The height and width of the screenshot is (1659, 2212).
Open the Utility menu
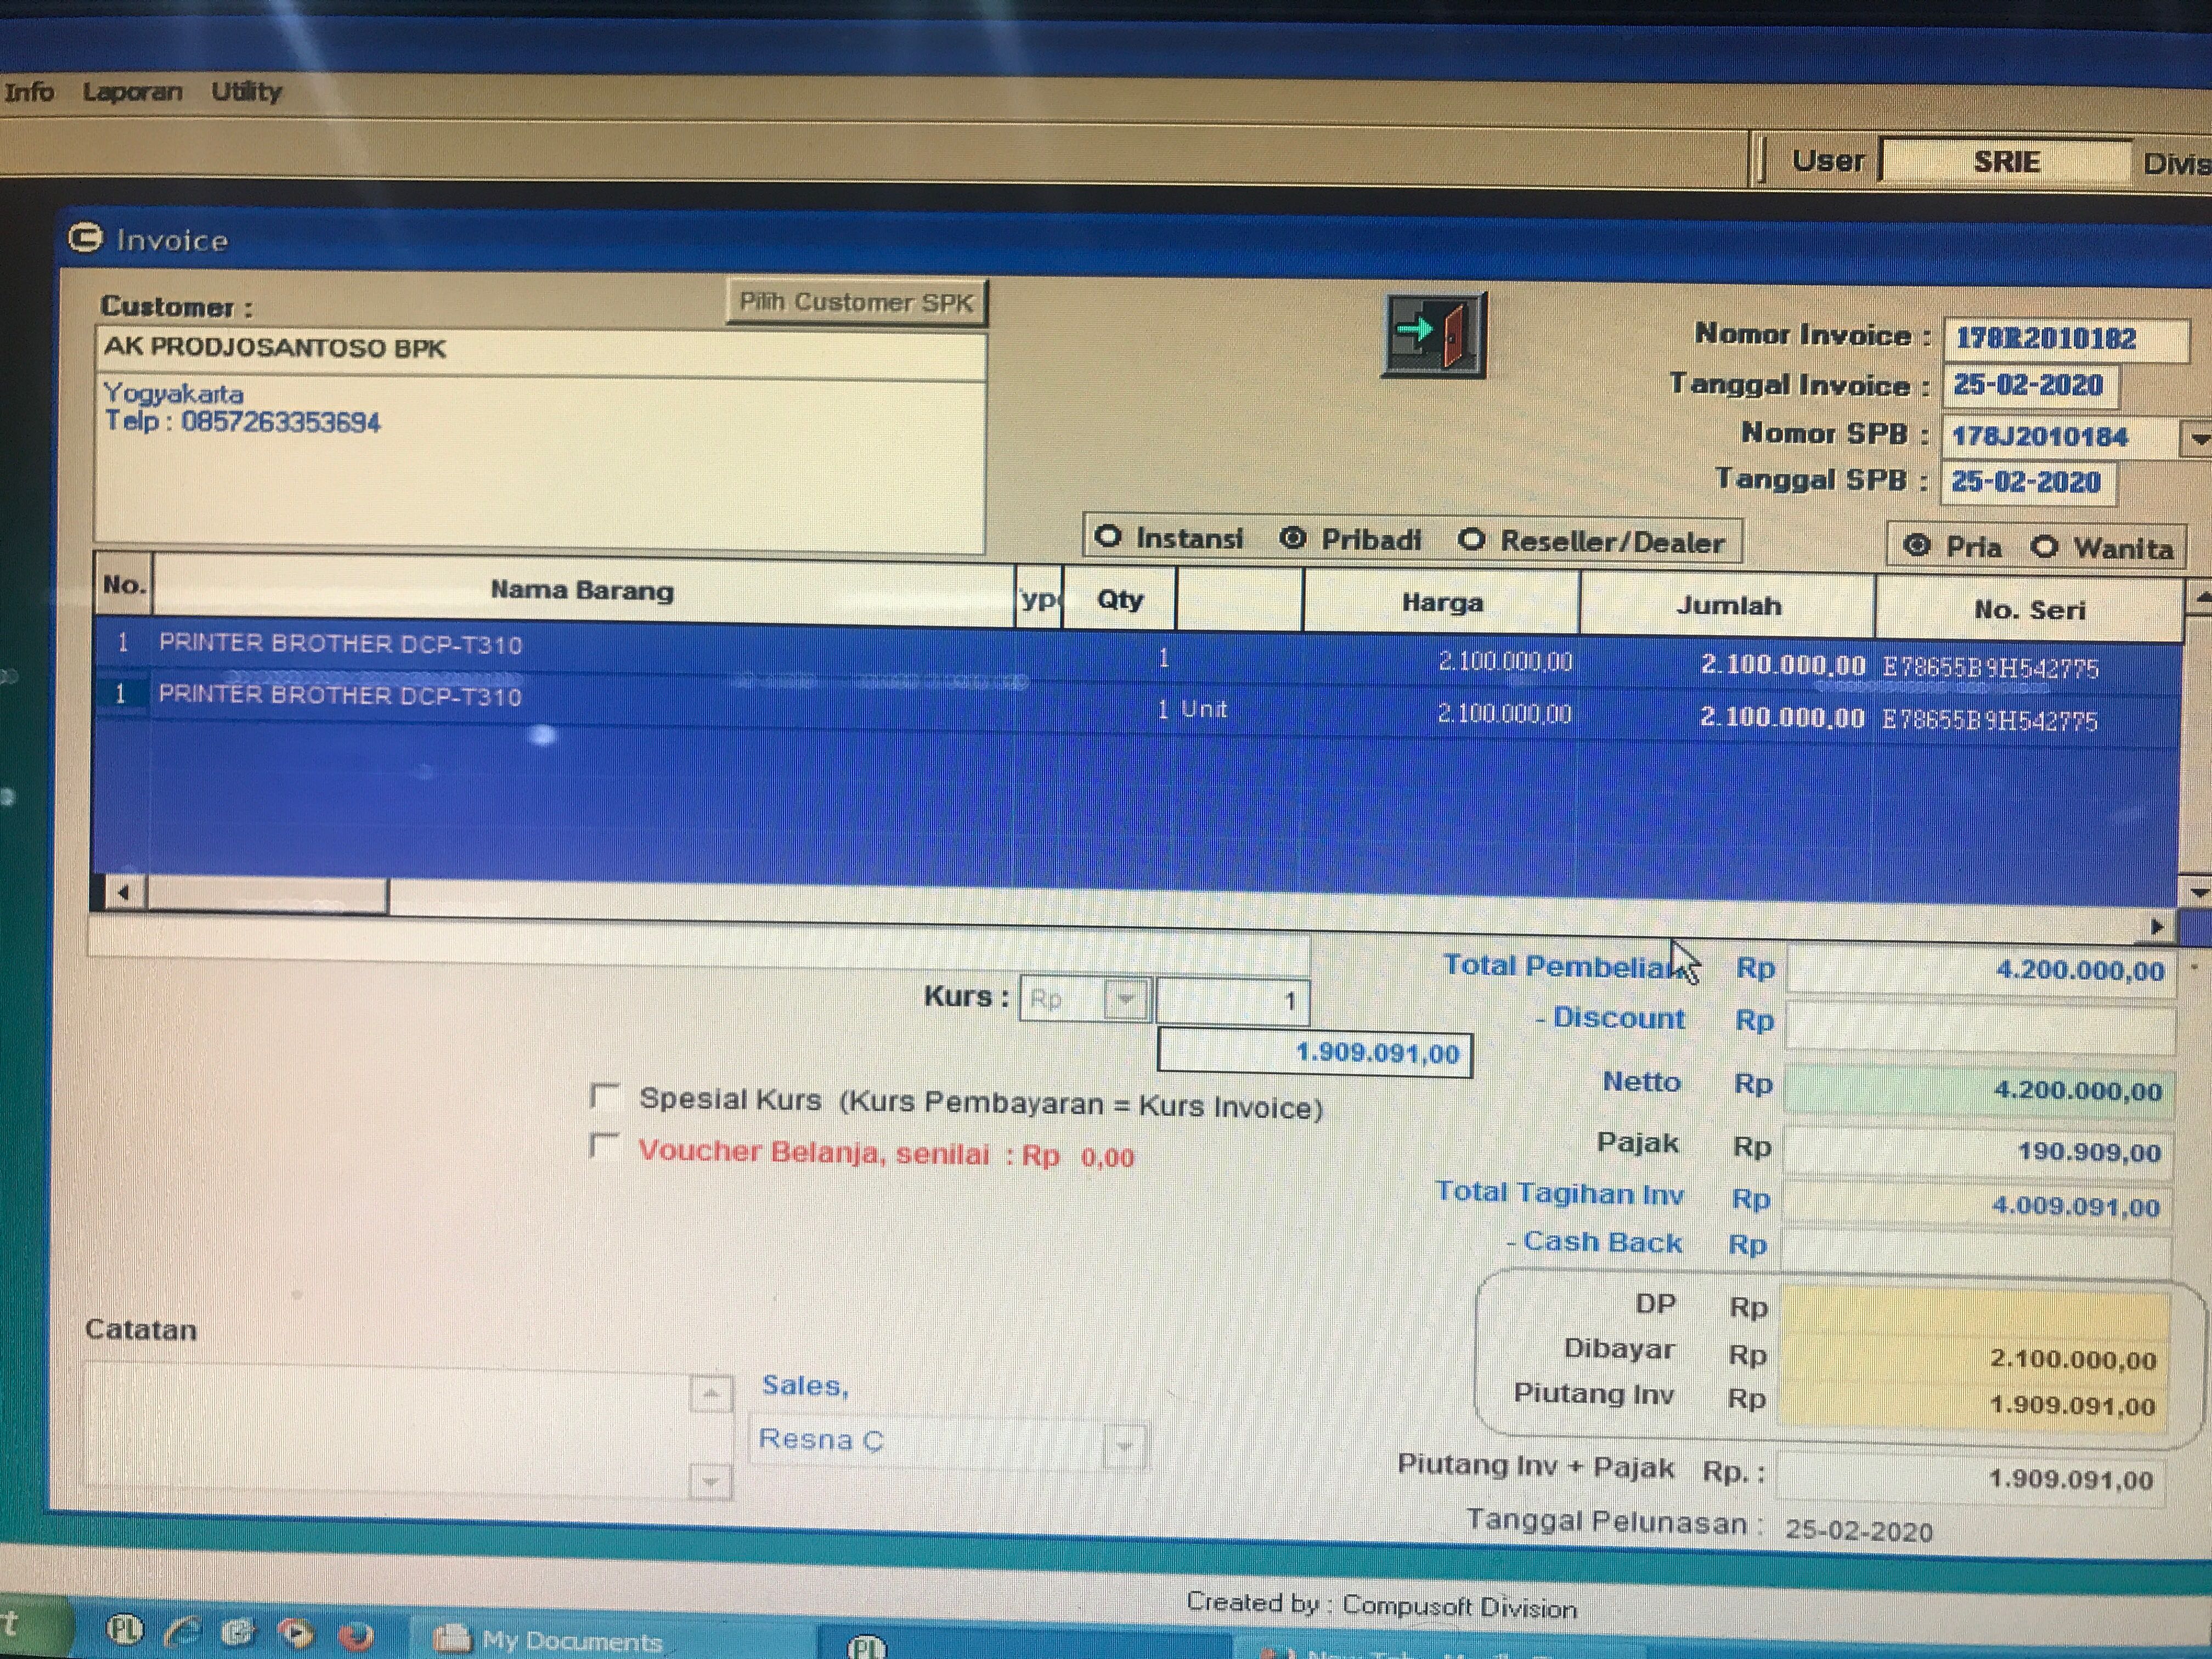246,92
